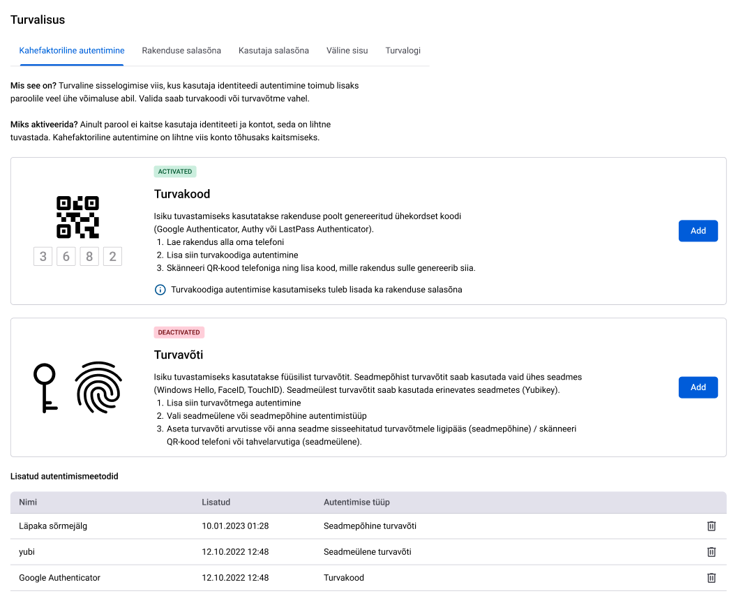Click the DEACTIVATED status badge
Image resolution: width=736 pixels, height=610 pixels.
[x=179, y=332]
